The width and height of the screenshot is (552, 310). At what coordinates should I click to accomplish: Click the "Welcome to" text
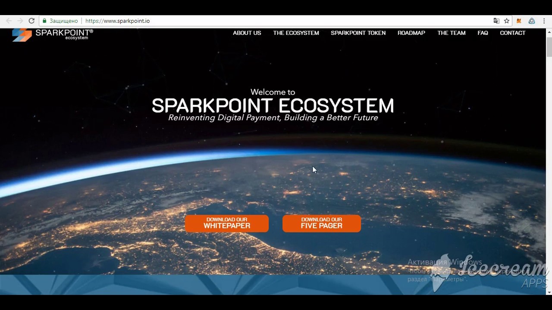[x=273, y=92]
